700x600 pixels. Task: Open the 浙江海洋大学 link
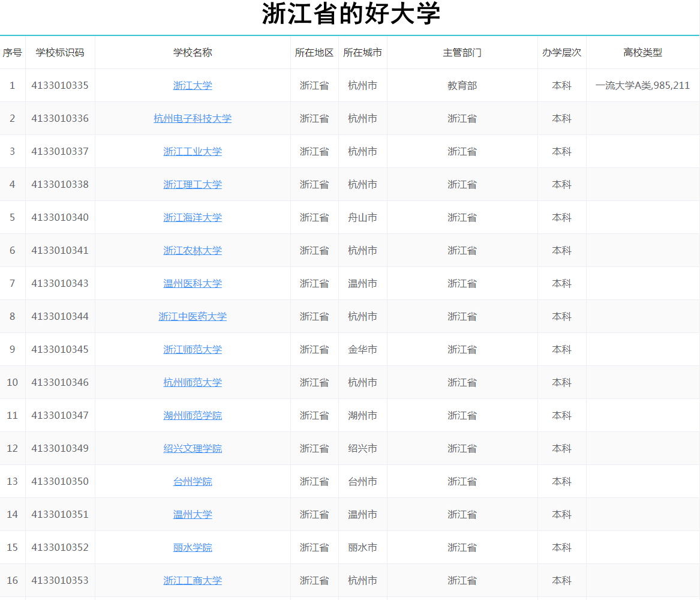192,217
